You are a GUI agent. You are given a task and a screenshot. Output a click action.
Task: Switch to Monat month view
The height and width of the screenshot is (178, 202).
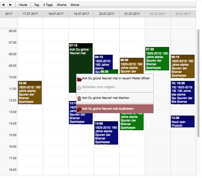[x=75, y=5]
